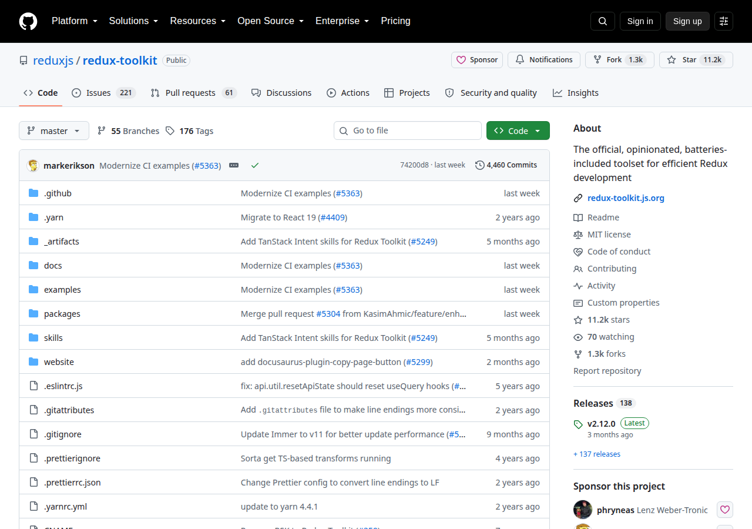This screenshot has height=529, width=752.
Task: Open the .github folder
Action: [58, 193]
